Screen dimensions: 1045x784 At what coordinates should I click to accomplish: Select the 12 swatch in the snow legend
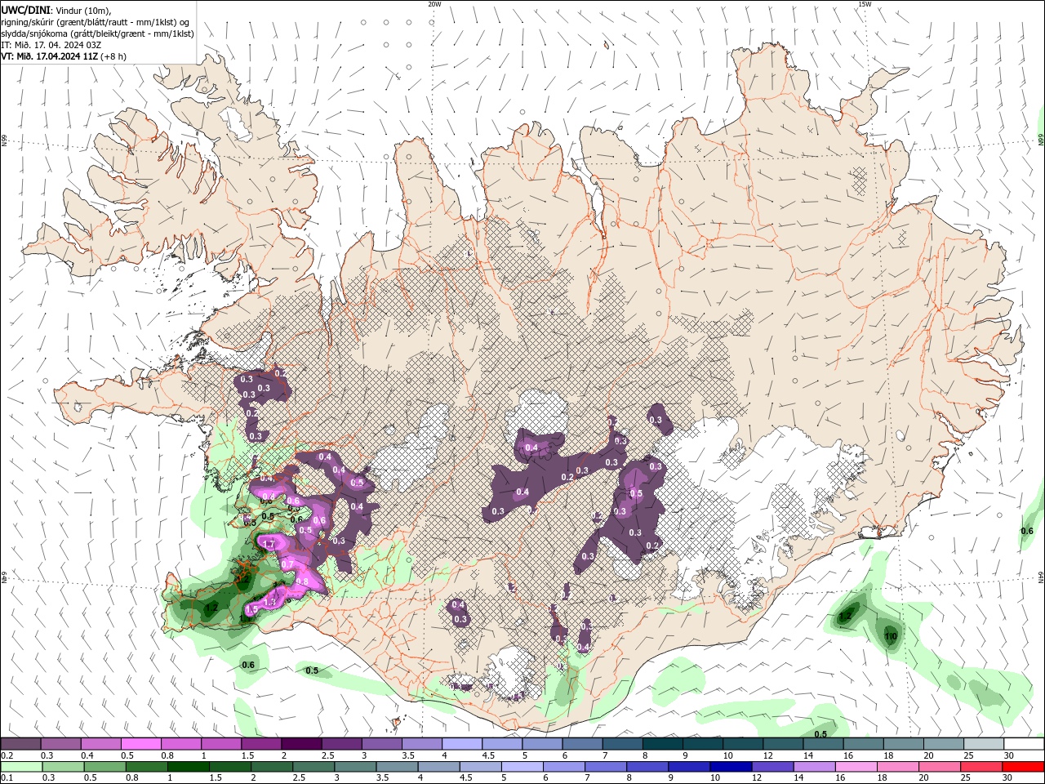coord(782,744)
